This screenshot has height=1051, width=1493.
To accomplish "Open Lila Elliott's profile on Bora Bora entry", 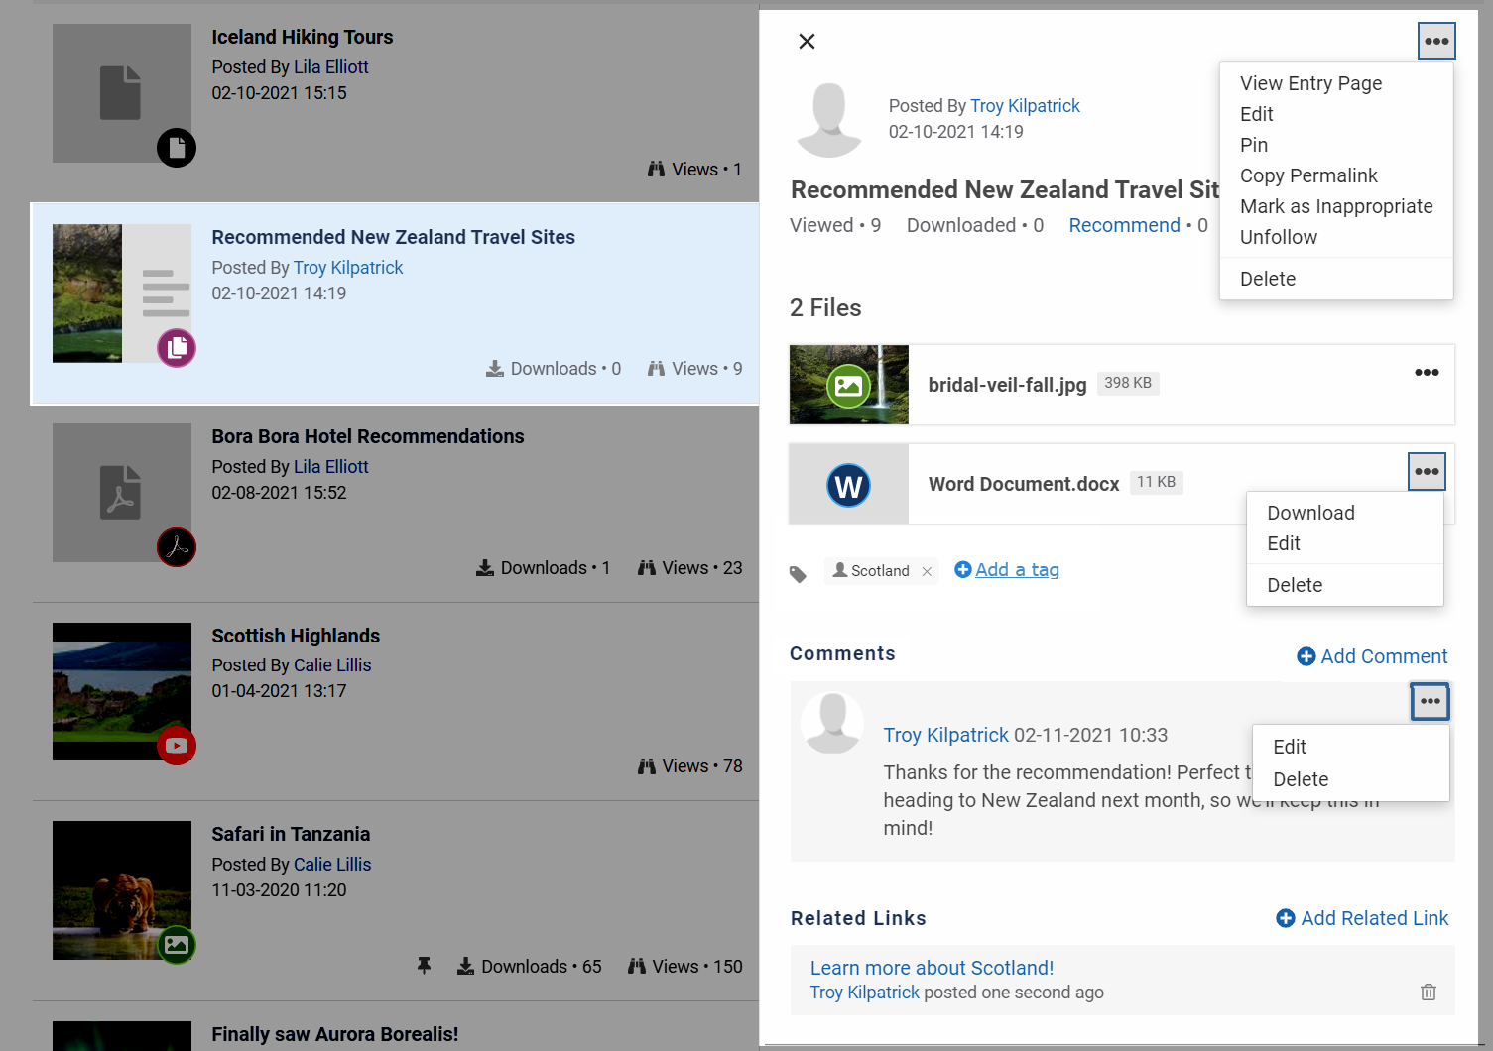I will [x=331, y=467].
